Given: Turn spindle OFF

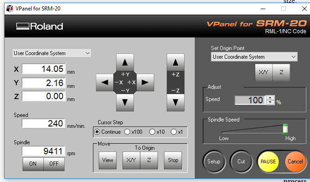Looking at the screenshot, I should 54,164.
